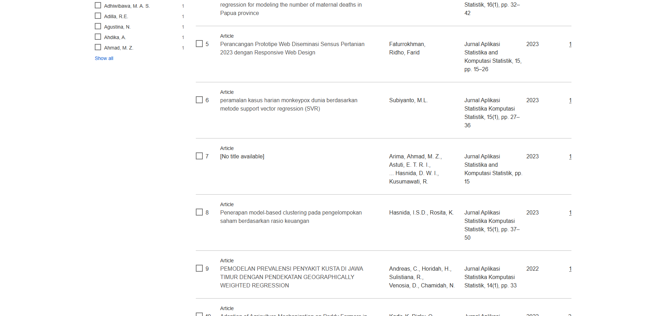Screen dimensions: 669x316
Task: Open the citation count for result 5
Action: point(570,44)
